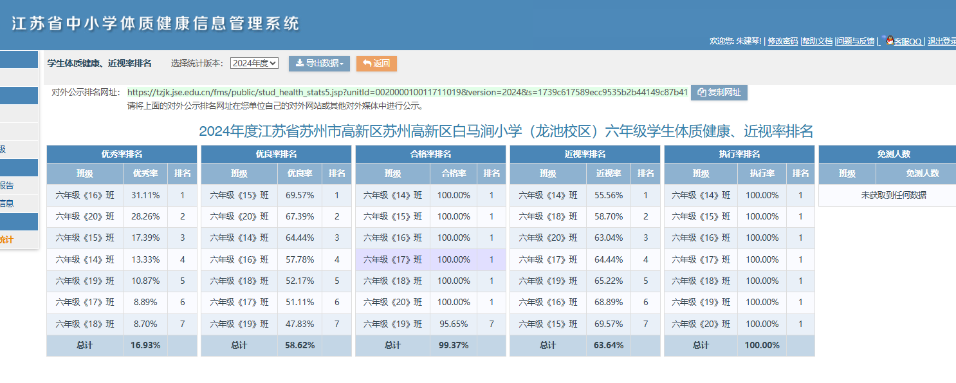Image resolution: width=956 pixels, height=383 pixels.
Task: Click the 执行率 column header
Action: tap(762, 174)
